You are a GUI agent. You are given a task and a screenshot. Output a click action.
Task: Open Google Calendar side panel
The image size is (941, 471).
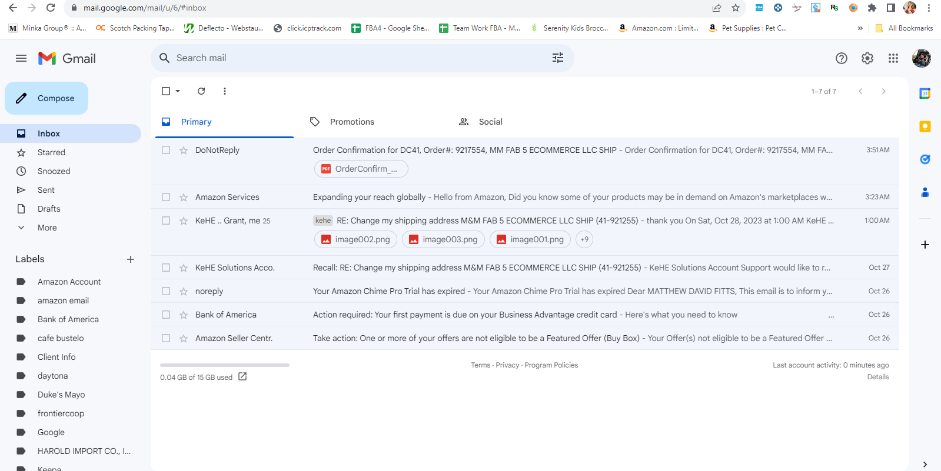pos(925,93)
